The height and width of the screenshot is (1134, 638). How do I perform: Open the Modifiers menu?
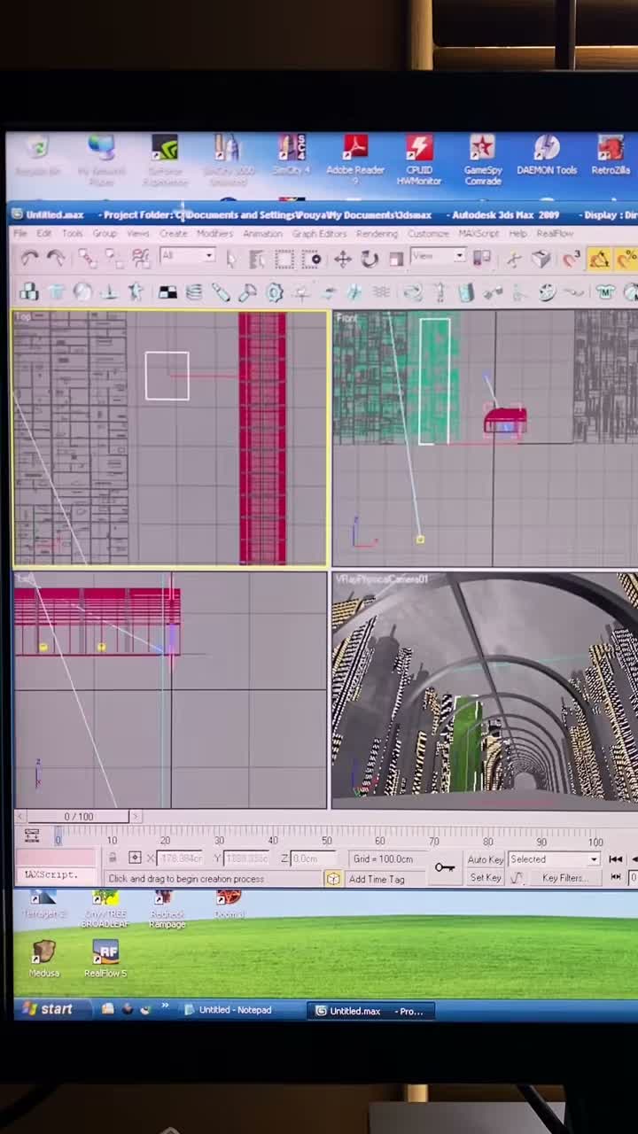214,234
